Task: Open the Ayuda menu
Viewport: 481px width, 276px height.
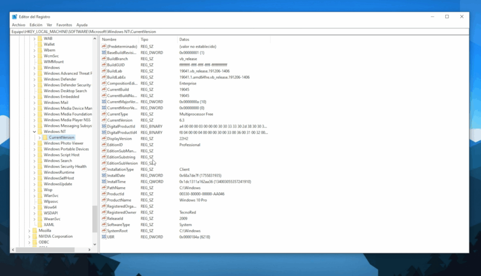Action: [82, 25]
